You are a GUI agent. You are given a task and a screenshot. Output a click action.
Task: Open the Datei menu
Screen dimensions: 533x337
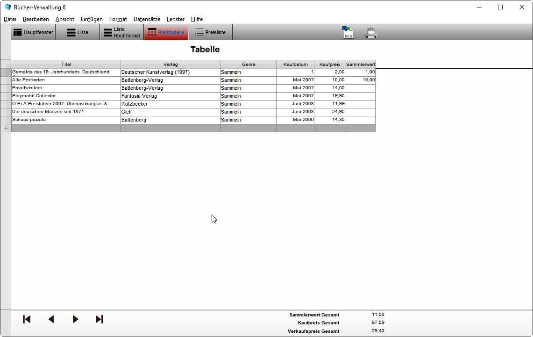[x=10, y=19]
